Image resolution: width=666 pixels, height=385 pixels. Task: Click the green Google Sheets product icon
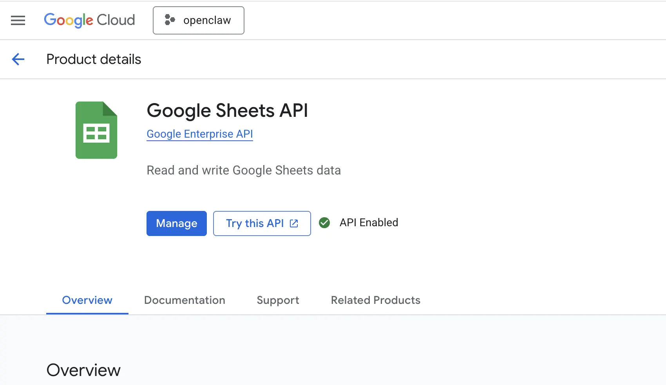pyautogui.click(x=96, y=130)
